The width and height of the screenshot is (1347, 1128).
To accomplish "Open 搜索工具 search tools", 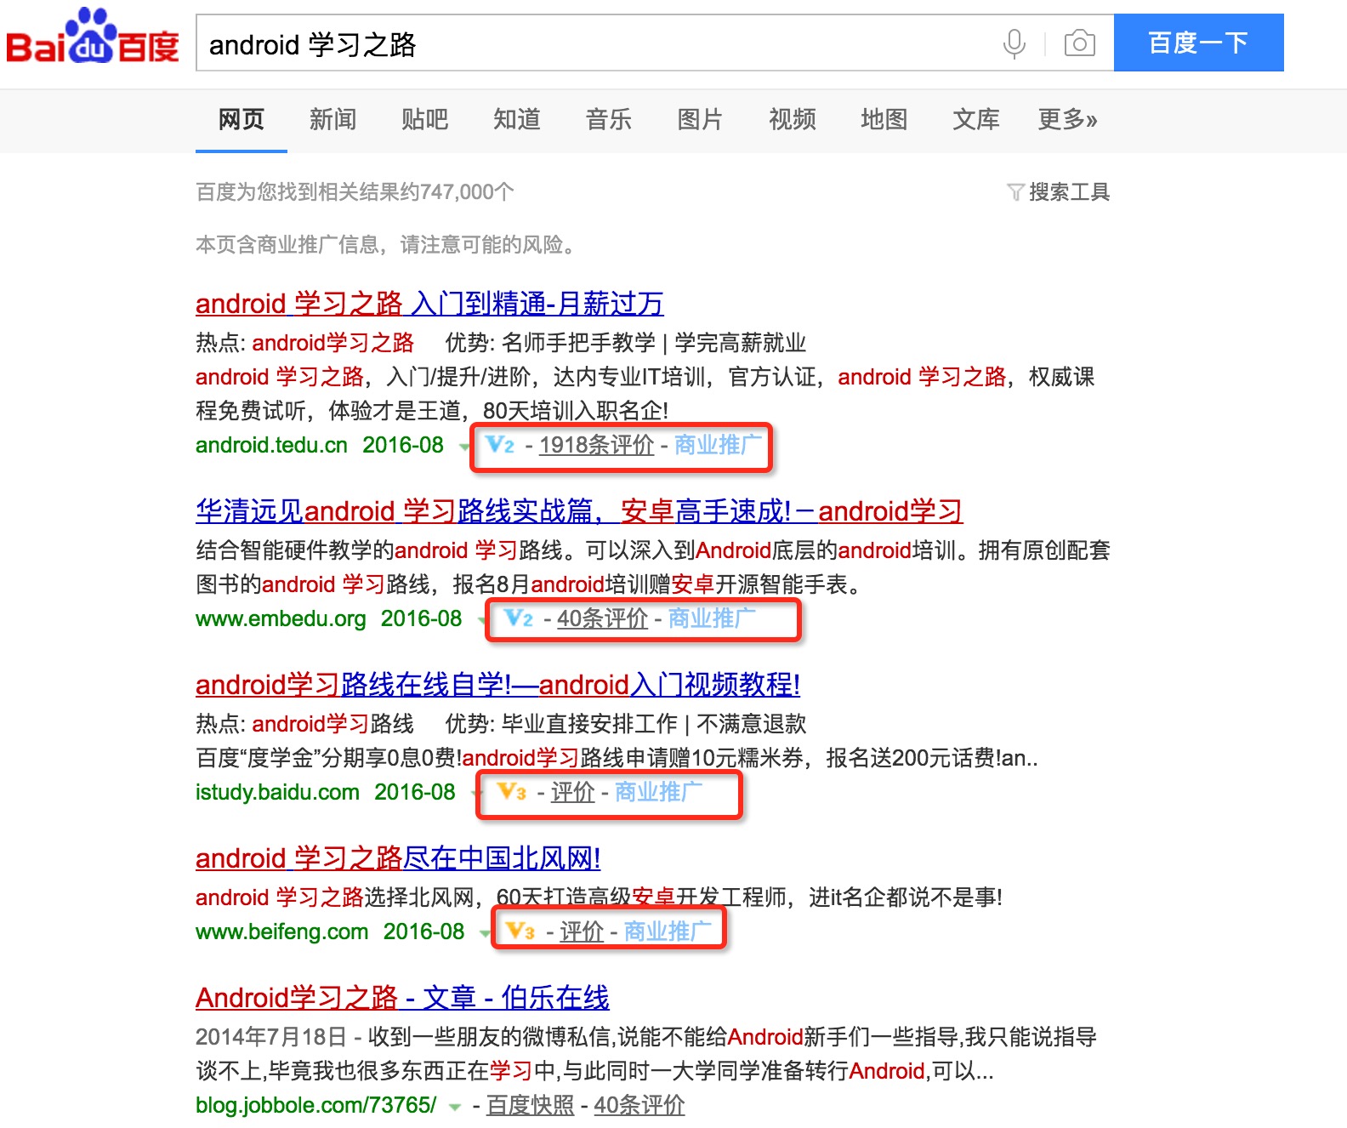I will [x=1069, y=192].
